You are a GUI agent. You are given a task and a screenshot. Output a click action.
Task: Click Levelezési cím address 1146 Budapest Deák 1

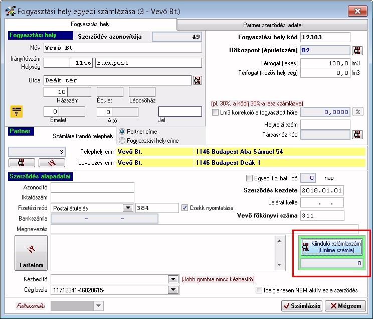coord(228,163)
